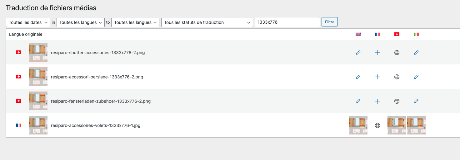
Task: Open the 'Toutes les dates' dropdown
Action: pyautogui.click(x=28, y=22)
